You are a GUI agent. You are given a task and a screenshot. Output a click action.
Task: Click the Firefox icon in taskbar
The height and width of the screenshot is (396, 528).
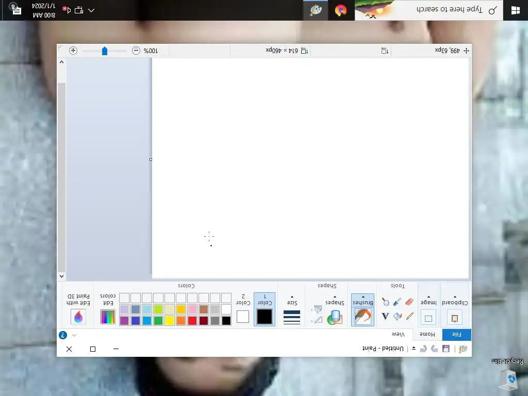point(341,10)
